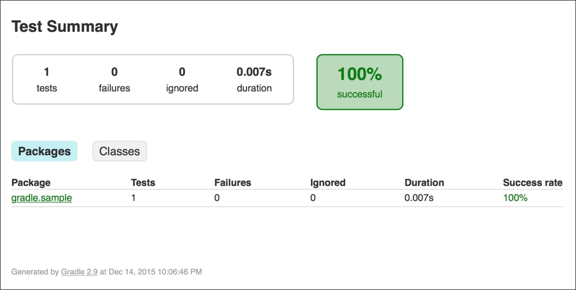This screenshot has width=576, height=290.
Task: Click the Duration column header
Action: click(x=424, y=182)
